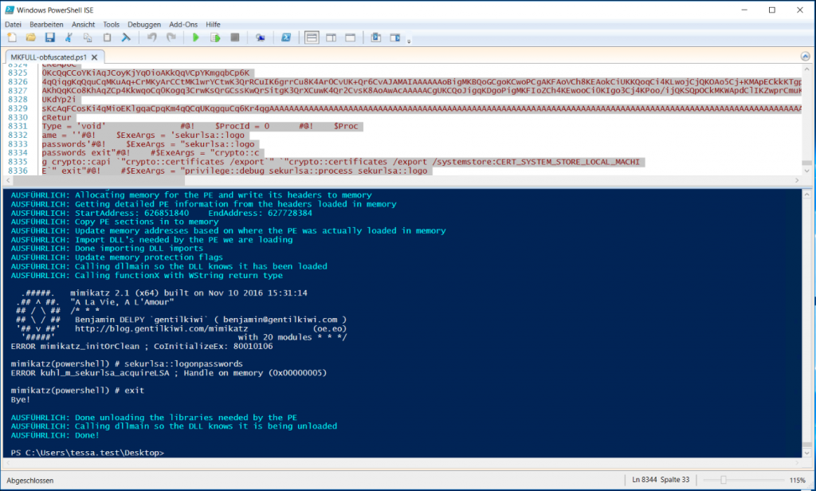Start PowerShell.exe with the blue console icon
The image size is (816, 491).
click(x=286, y=37)
